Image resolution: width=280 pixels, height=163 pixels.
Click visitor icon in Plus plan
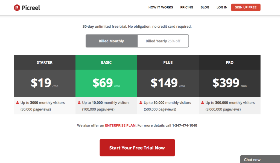coord(141,103)
